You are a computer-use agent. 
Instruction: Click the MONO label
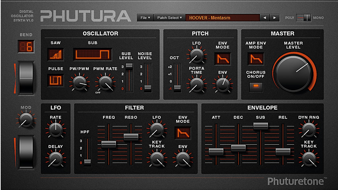[x=319, y=18]
